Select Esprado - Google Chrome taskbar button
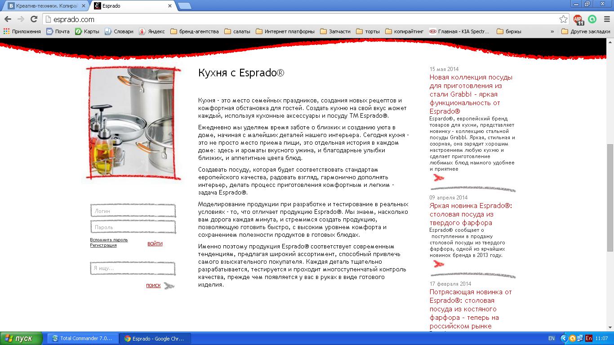614x345 pixels. 156,339
